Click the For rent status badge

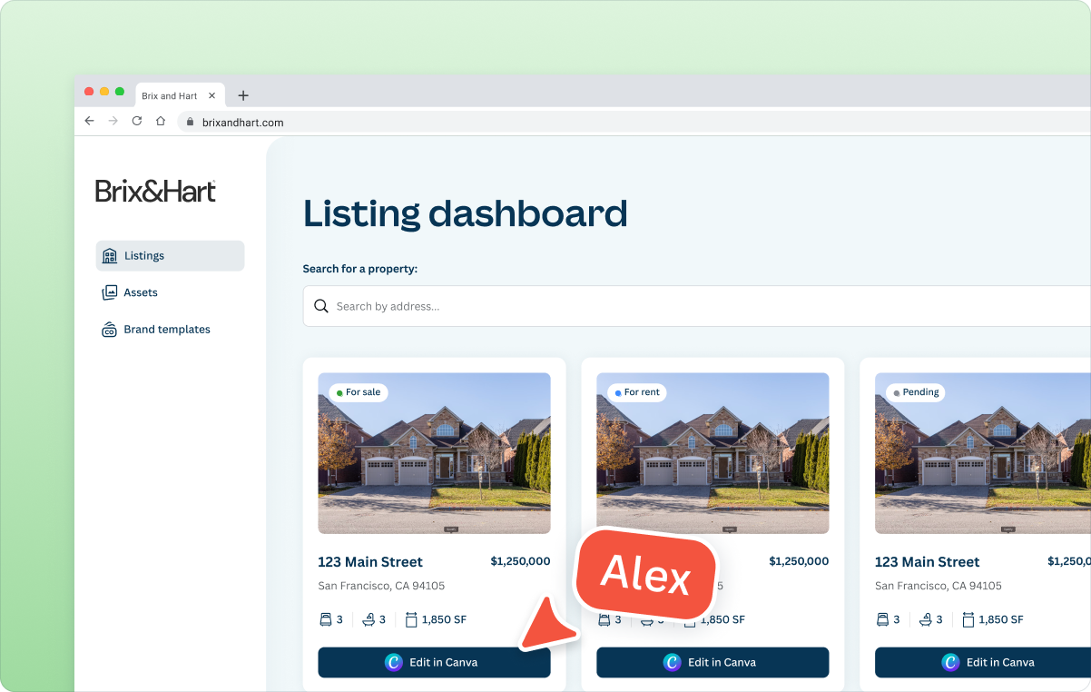point(637,392)
